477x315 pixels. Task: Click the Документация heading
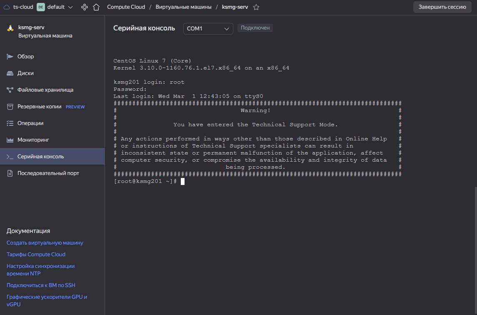coord(28,231)
